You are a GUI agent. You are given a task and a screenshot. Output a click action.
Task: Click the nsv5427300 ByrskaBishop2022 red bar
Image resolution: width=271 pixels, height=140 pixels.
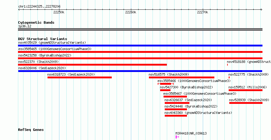[165, 90]
